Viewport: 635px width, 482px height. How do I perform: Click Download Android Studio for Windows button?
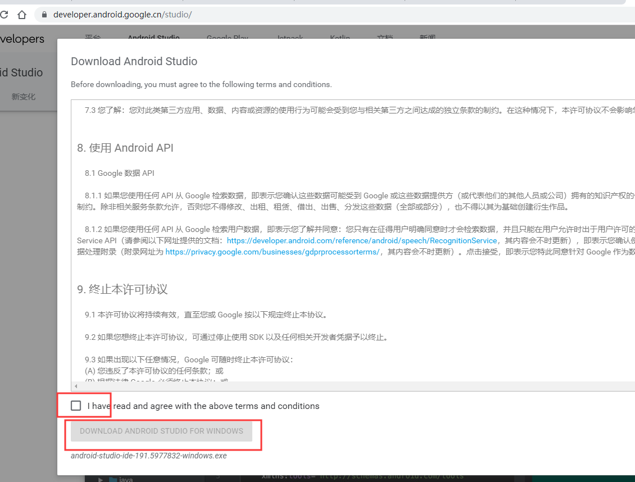(162, 431)
